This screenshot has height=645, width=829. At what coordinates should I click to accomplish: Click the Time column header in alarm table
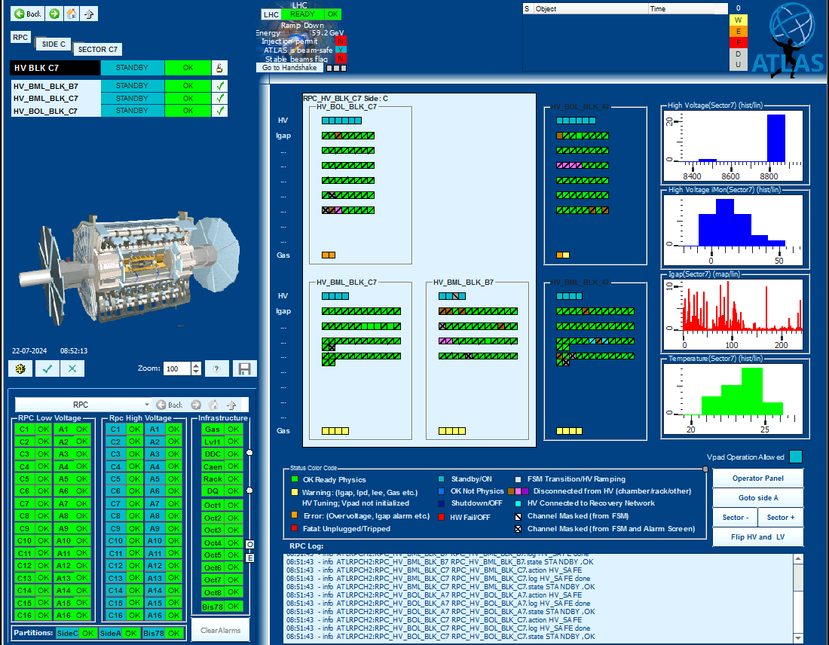coord(688,8)
